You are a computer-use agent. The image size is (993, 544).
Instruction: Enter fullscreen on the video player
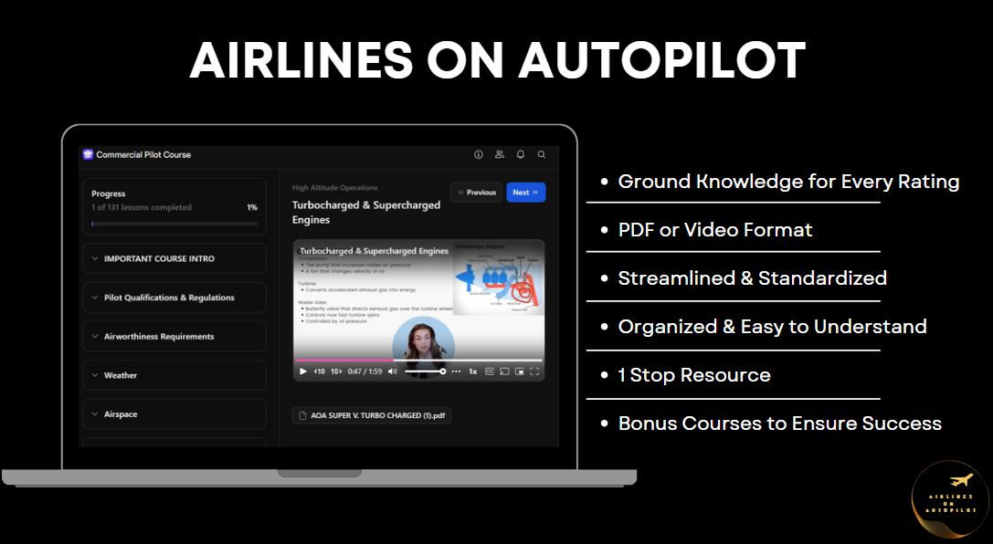point(533,371)
